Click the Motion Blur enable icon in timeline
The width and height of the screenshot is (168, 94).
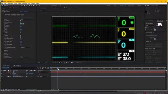click(45, 68)
